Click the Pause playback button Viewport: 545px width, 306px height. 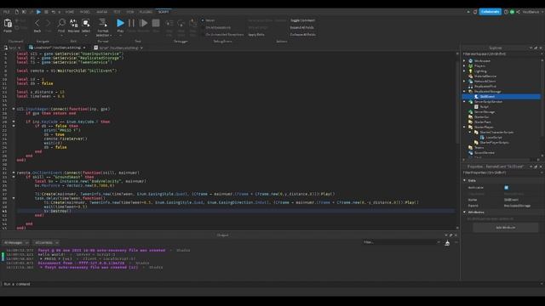[131, 23]
